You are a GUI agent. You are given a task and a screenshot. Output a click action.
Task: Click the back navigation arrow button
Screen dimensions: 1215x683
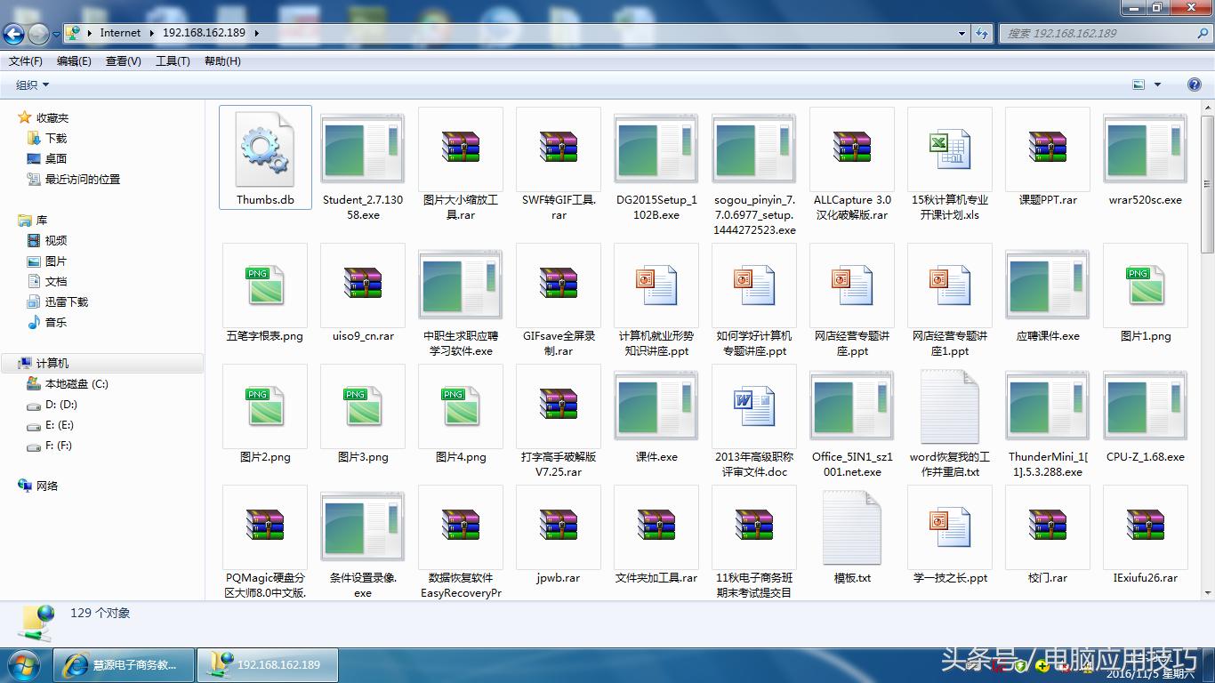click(x=14, y=34)
